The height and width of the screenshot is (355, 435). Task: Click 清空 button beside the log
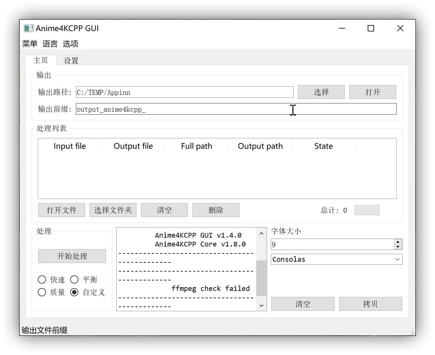point(303,304)
